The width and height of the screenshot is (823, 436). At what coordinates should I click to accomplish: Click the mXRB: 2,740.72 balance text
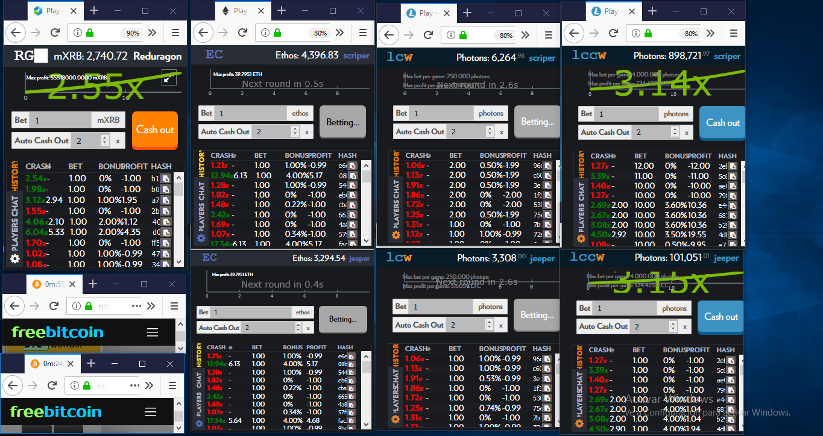tap(90, 56)
